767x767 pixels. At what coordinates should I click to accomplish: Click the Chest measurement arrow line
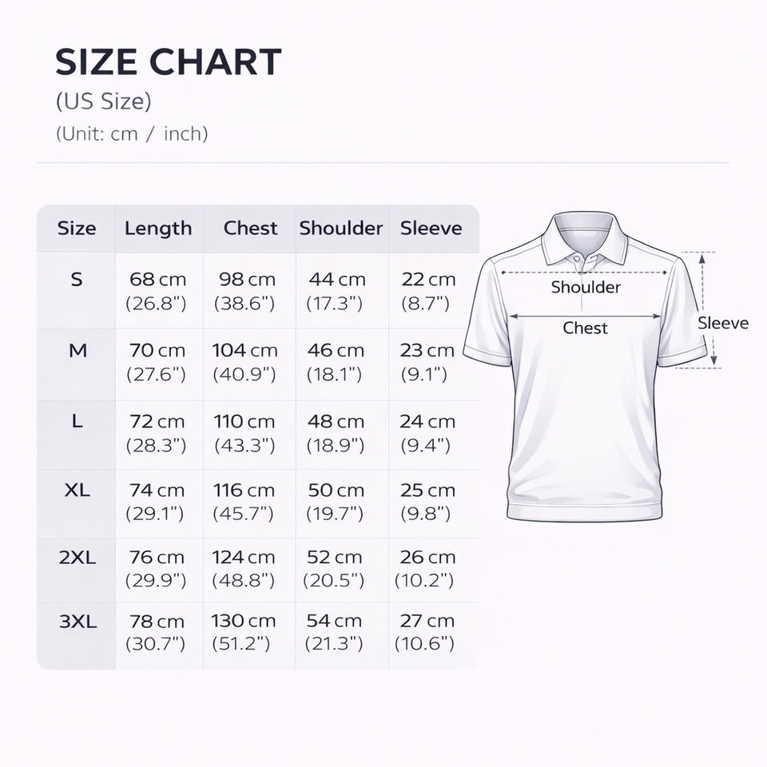(x=585, y=316)
